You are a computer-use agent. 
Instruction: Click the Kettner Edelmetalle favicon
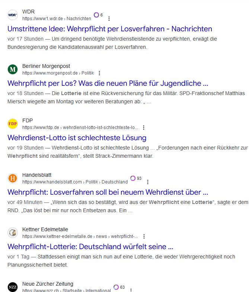(13, 233)
